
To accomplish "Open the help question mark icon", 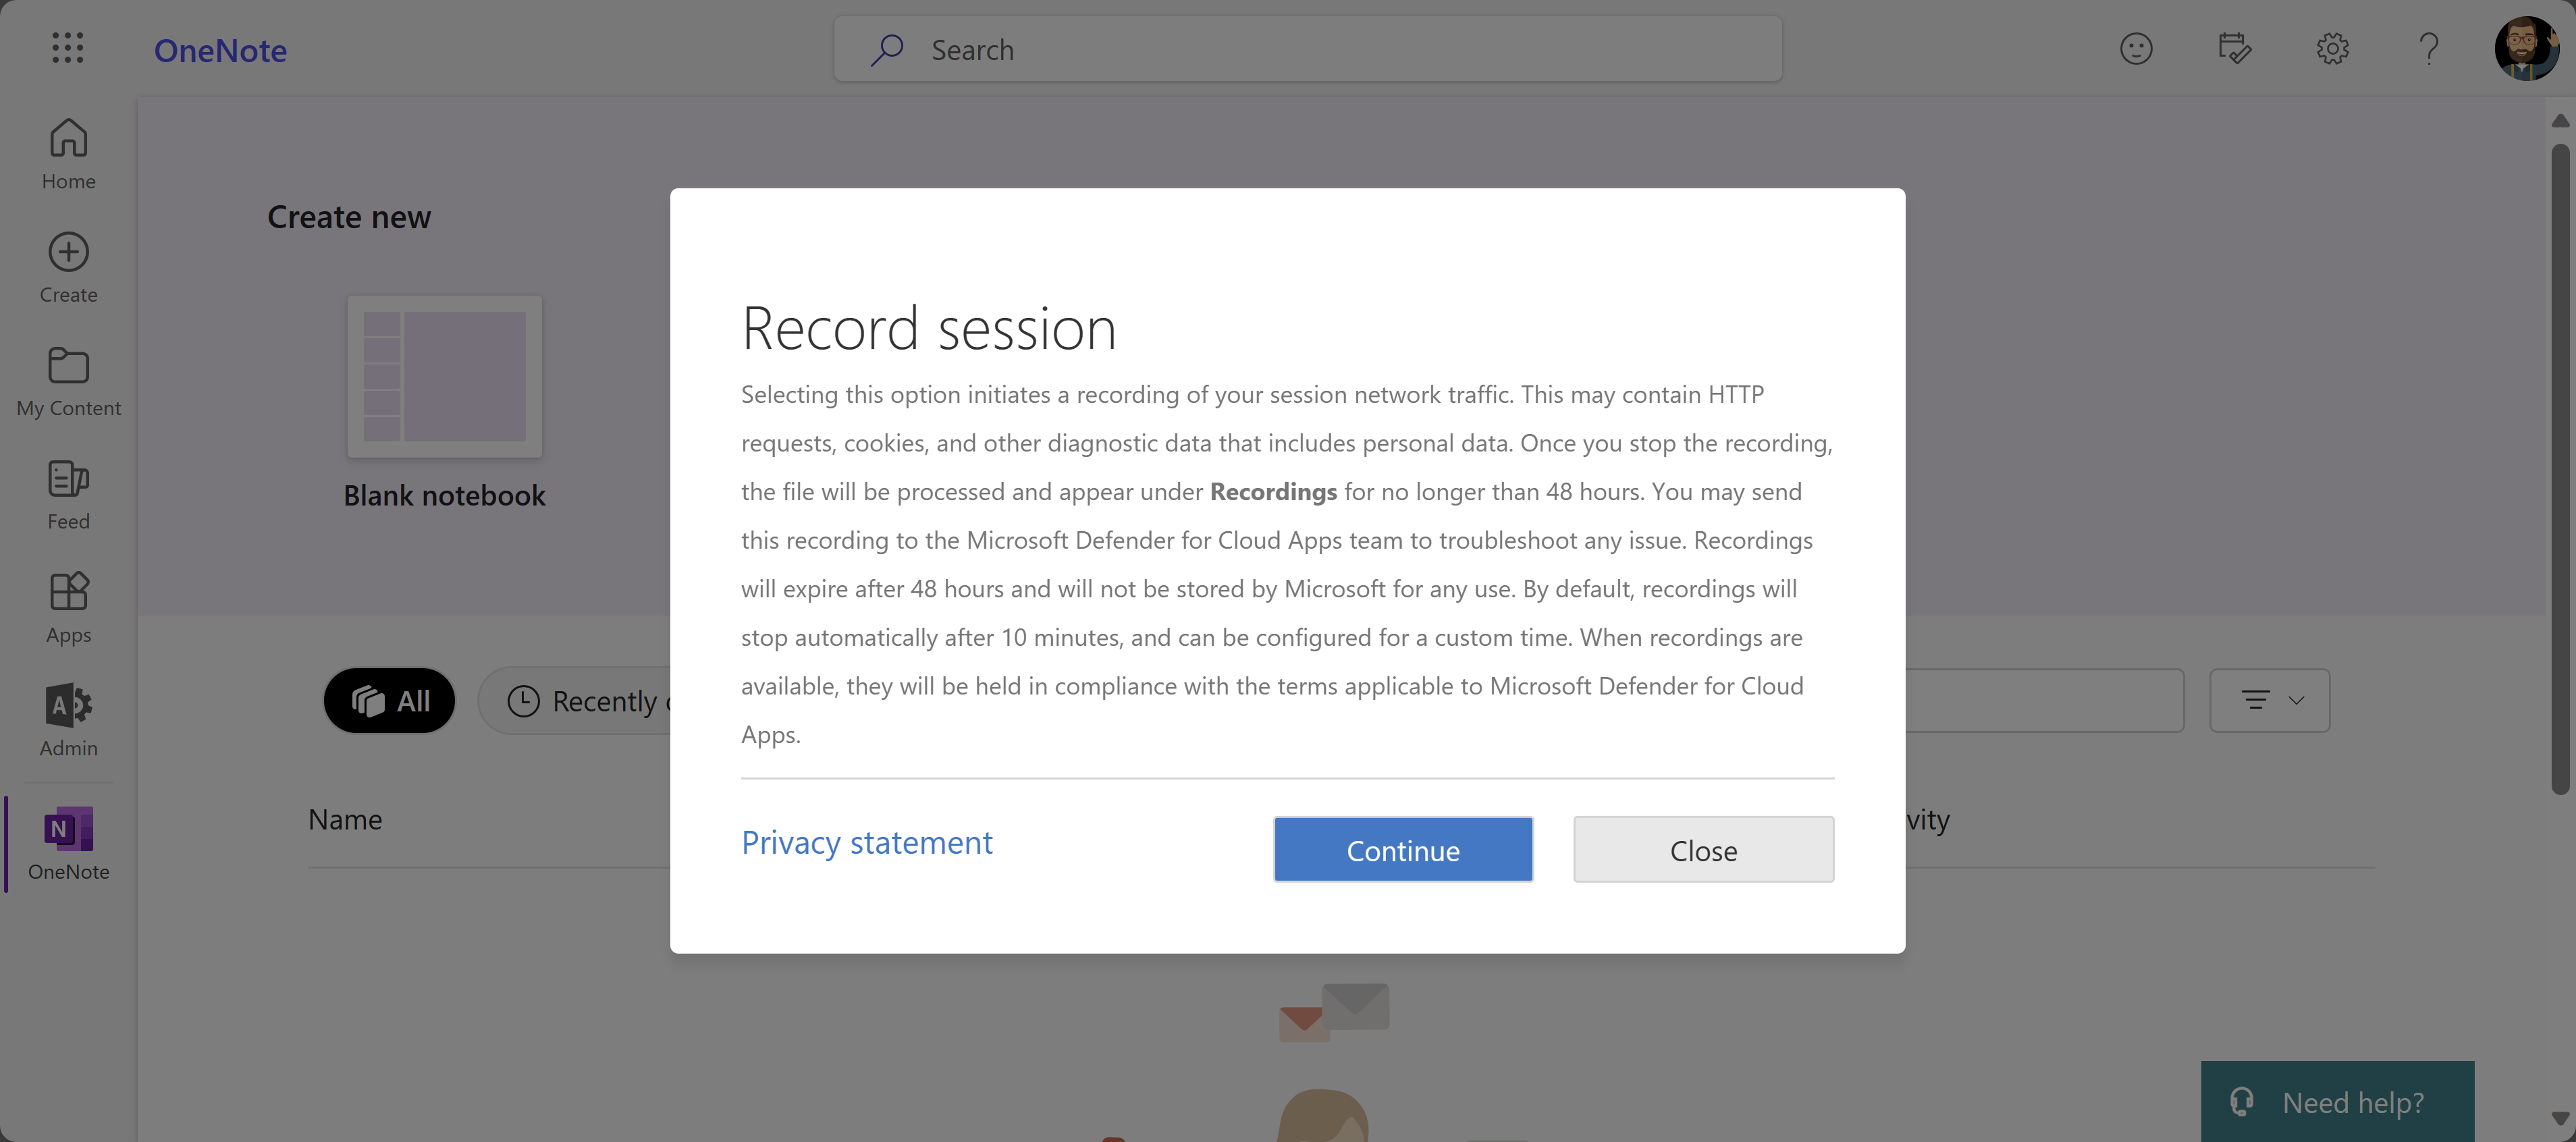I will 2429,48.
